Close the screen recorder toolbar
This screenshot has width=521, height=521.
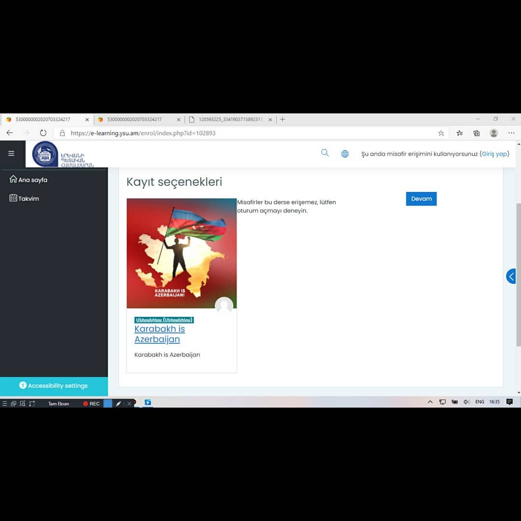click(x=129, y=403)
